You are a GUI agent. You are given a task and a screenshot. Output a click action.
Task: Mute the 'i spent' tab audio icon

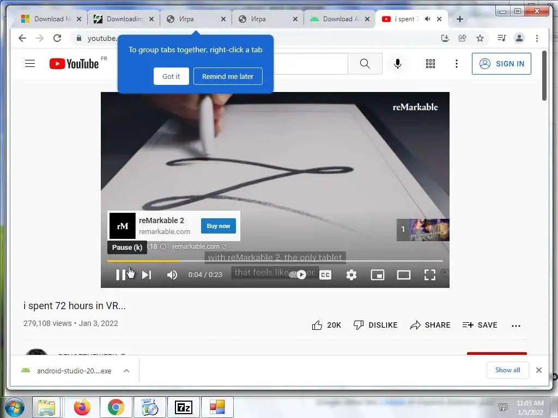coord(428,19)
